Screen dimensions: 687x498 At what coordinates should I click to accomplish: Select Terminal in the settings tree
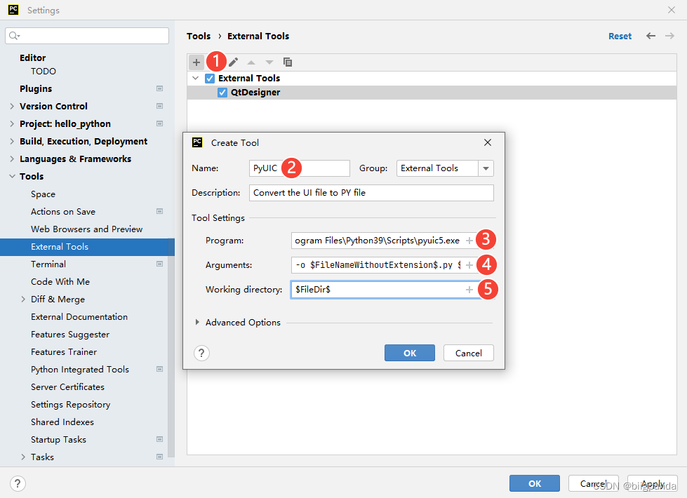[48, 264]
